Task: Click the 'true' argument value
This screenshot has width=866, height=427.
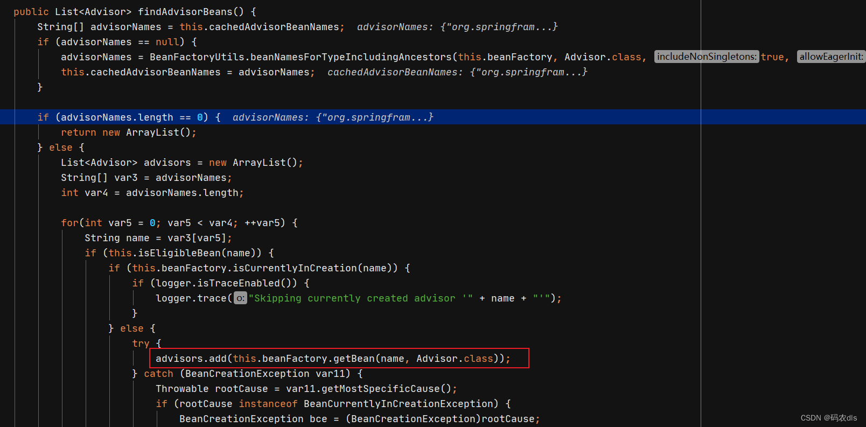Action: coord(772,57)
